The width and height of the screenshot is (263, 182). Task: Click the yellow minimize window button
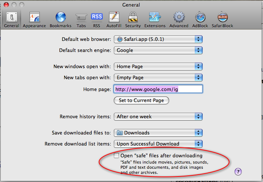[14, 5]
